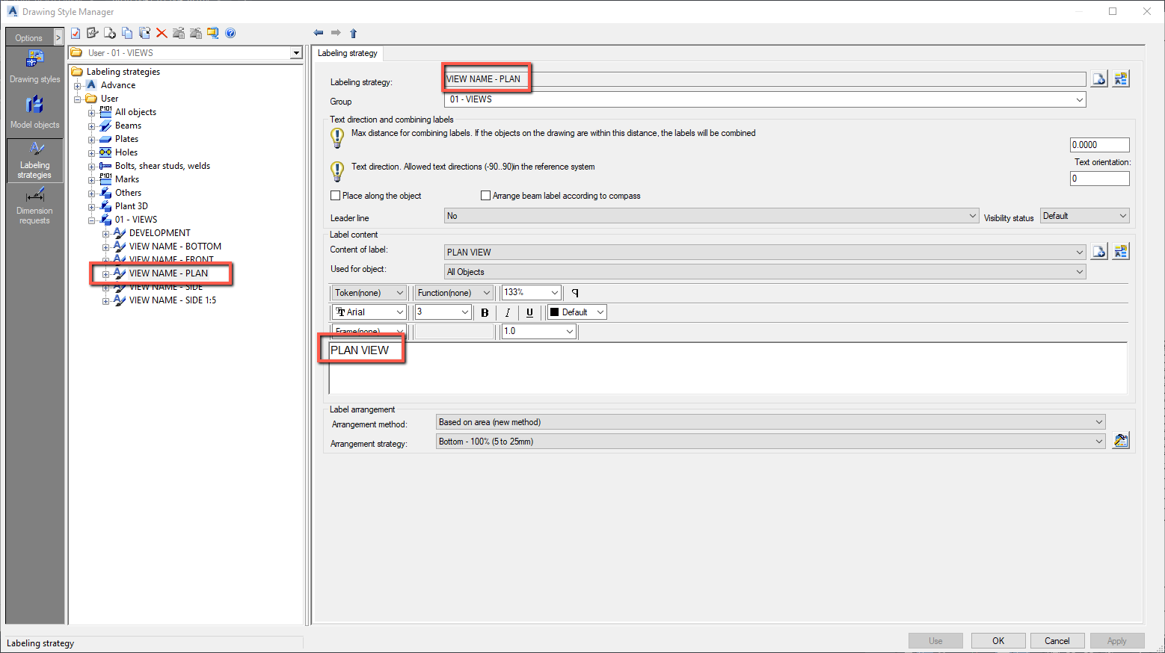Select VIEW NAME - BOTTOM in the tree
Screen dimensions: 1165x653
175,247
